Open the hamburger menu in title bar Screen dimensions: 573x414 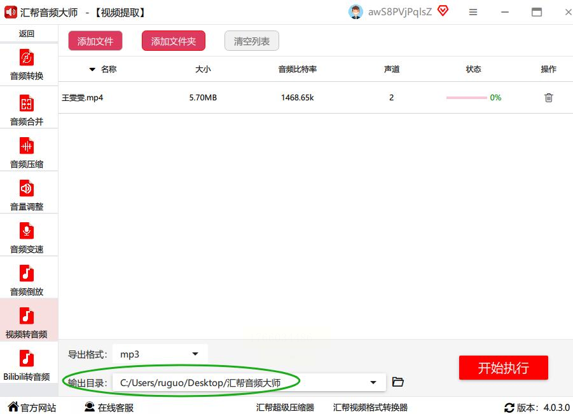473,12
